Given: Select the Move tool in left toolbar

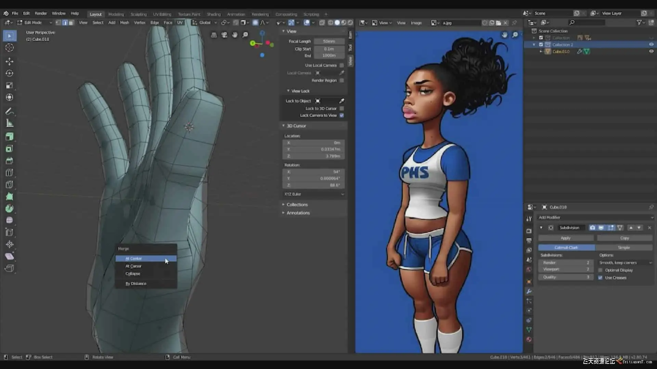Looking at the screenshot, I should pos(10,61).
